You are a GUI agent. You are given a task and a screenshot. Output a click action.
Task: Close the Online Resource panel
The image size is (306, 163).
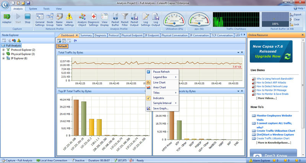click(303, 35)
